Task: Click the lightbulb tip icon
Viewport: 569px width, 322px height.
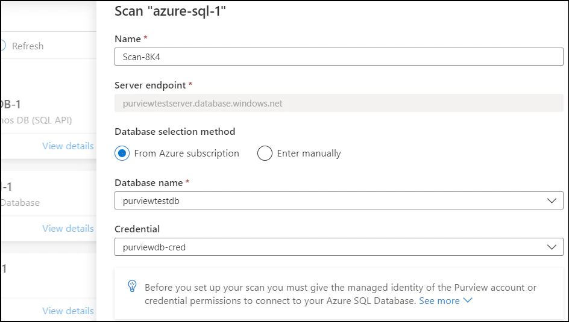Action: (132, 286)
